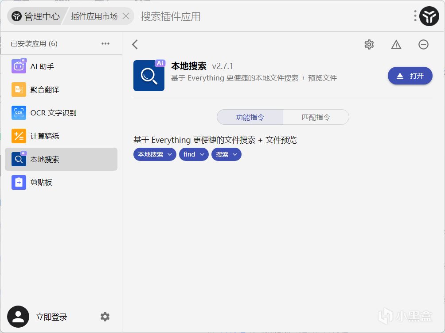Click the 管理中心 logo icon in tab

[16, 16]
